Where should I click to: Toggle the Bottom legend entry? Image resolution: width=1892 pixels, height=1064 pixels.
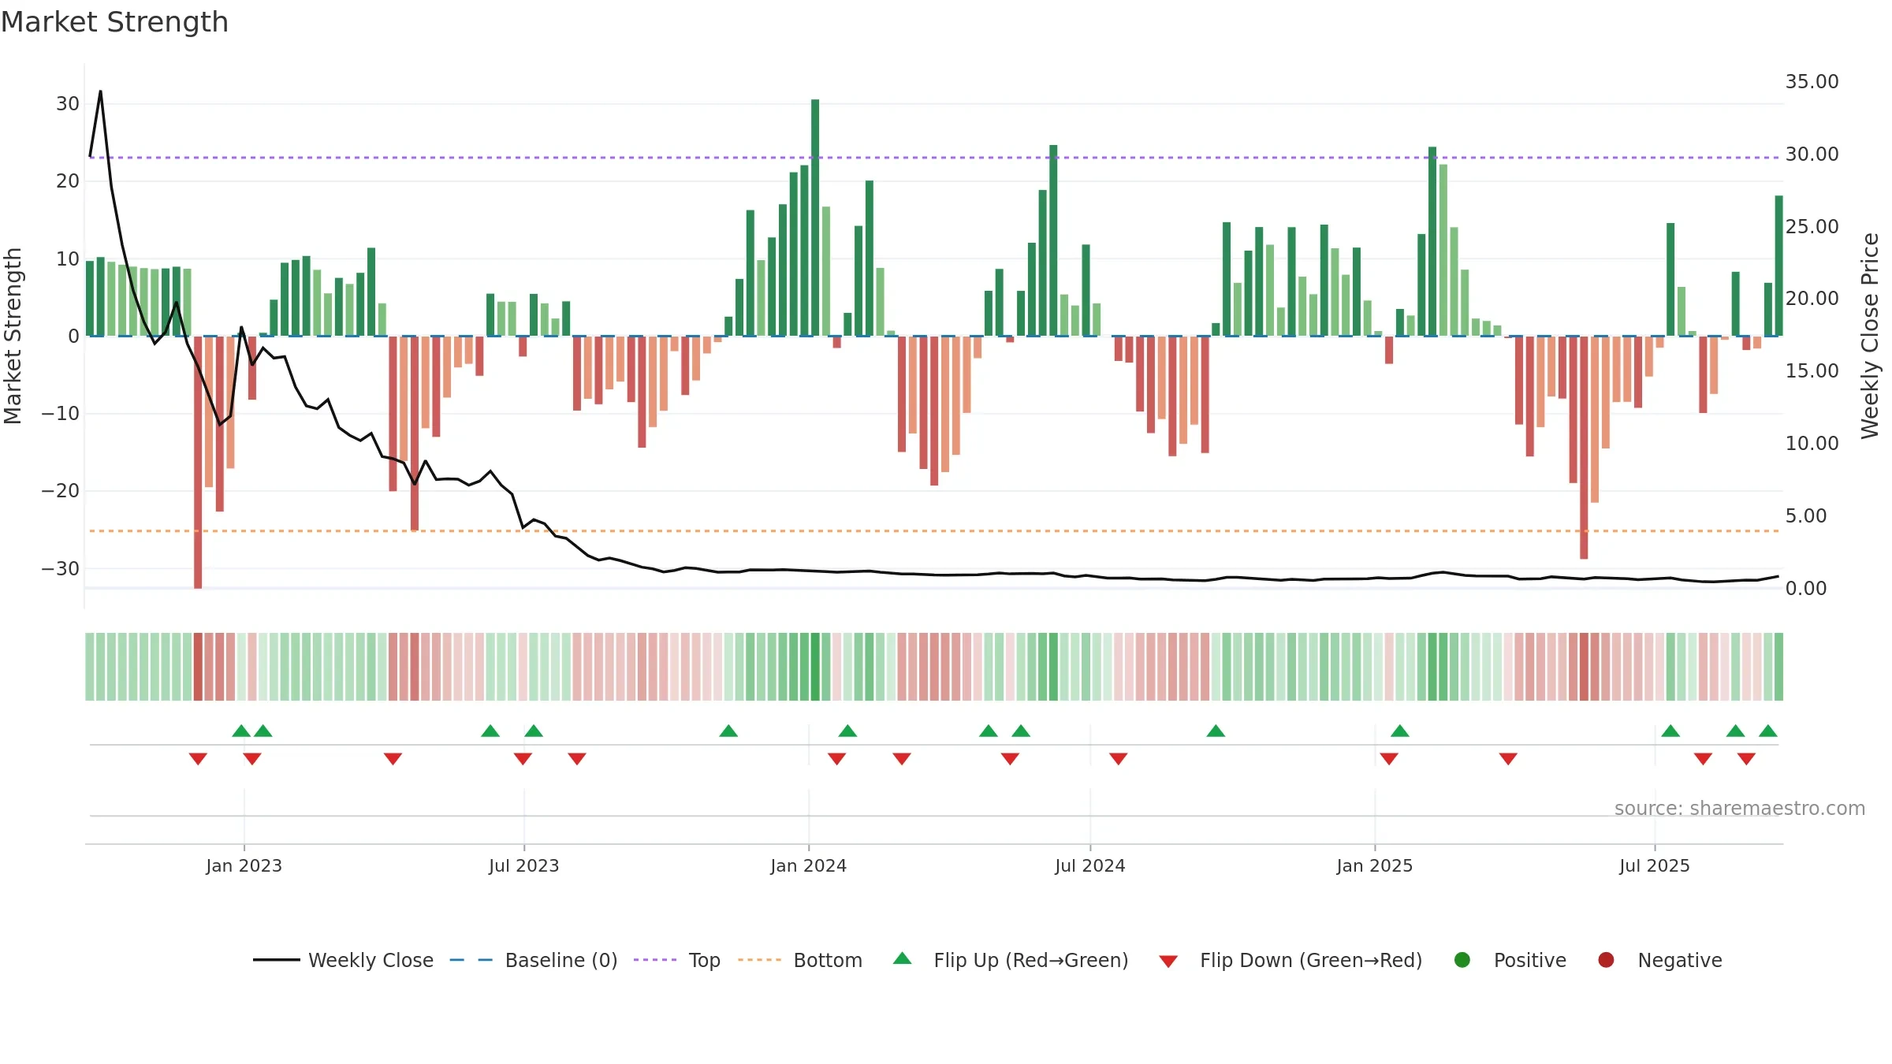click(x=800, y=960)
